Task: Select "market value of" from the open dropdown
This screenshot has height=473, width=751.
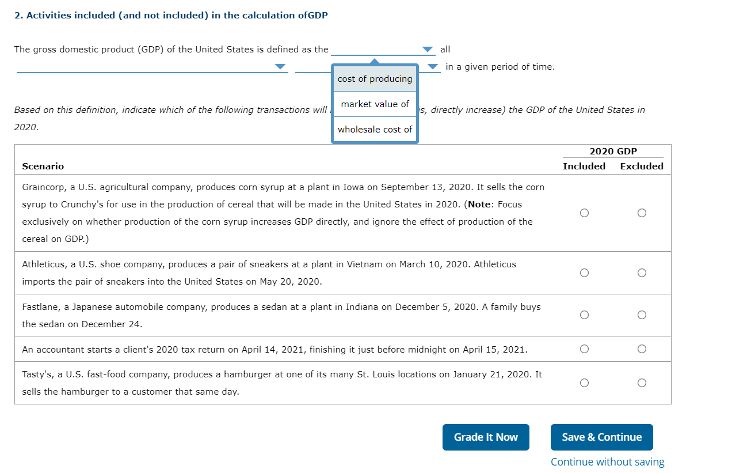Action: click(375, 104)
